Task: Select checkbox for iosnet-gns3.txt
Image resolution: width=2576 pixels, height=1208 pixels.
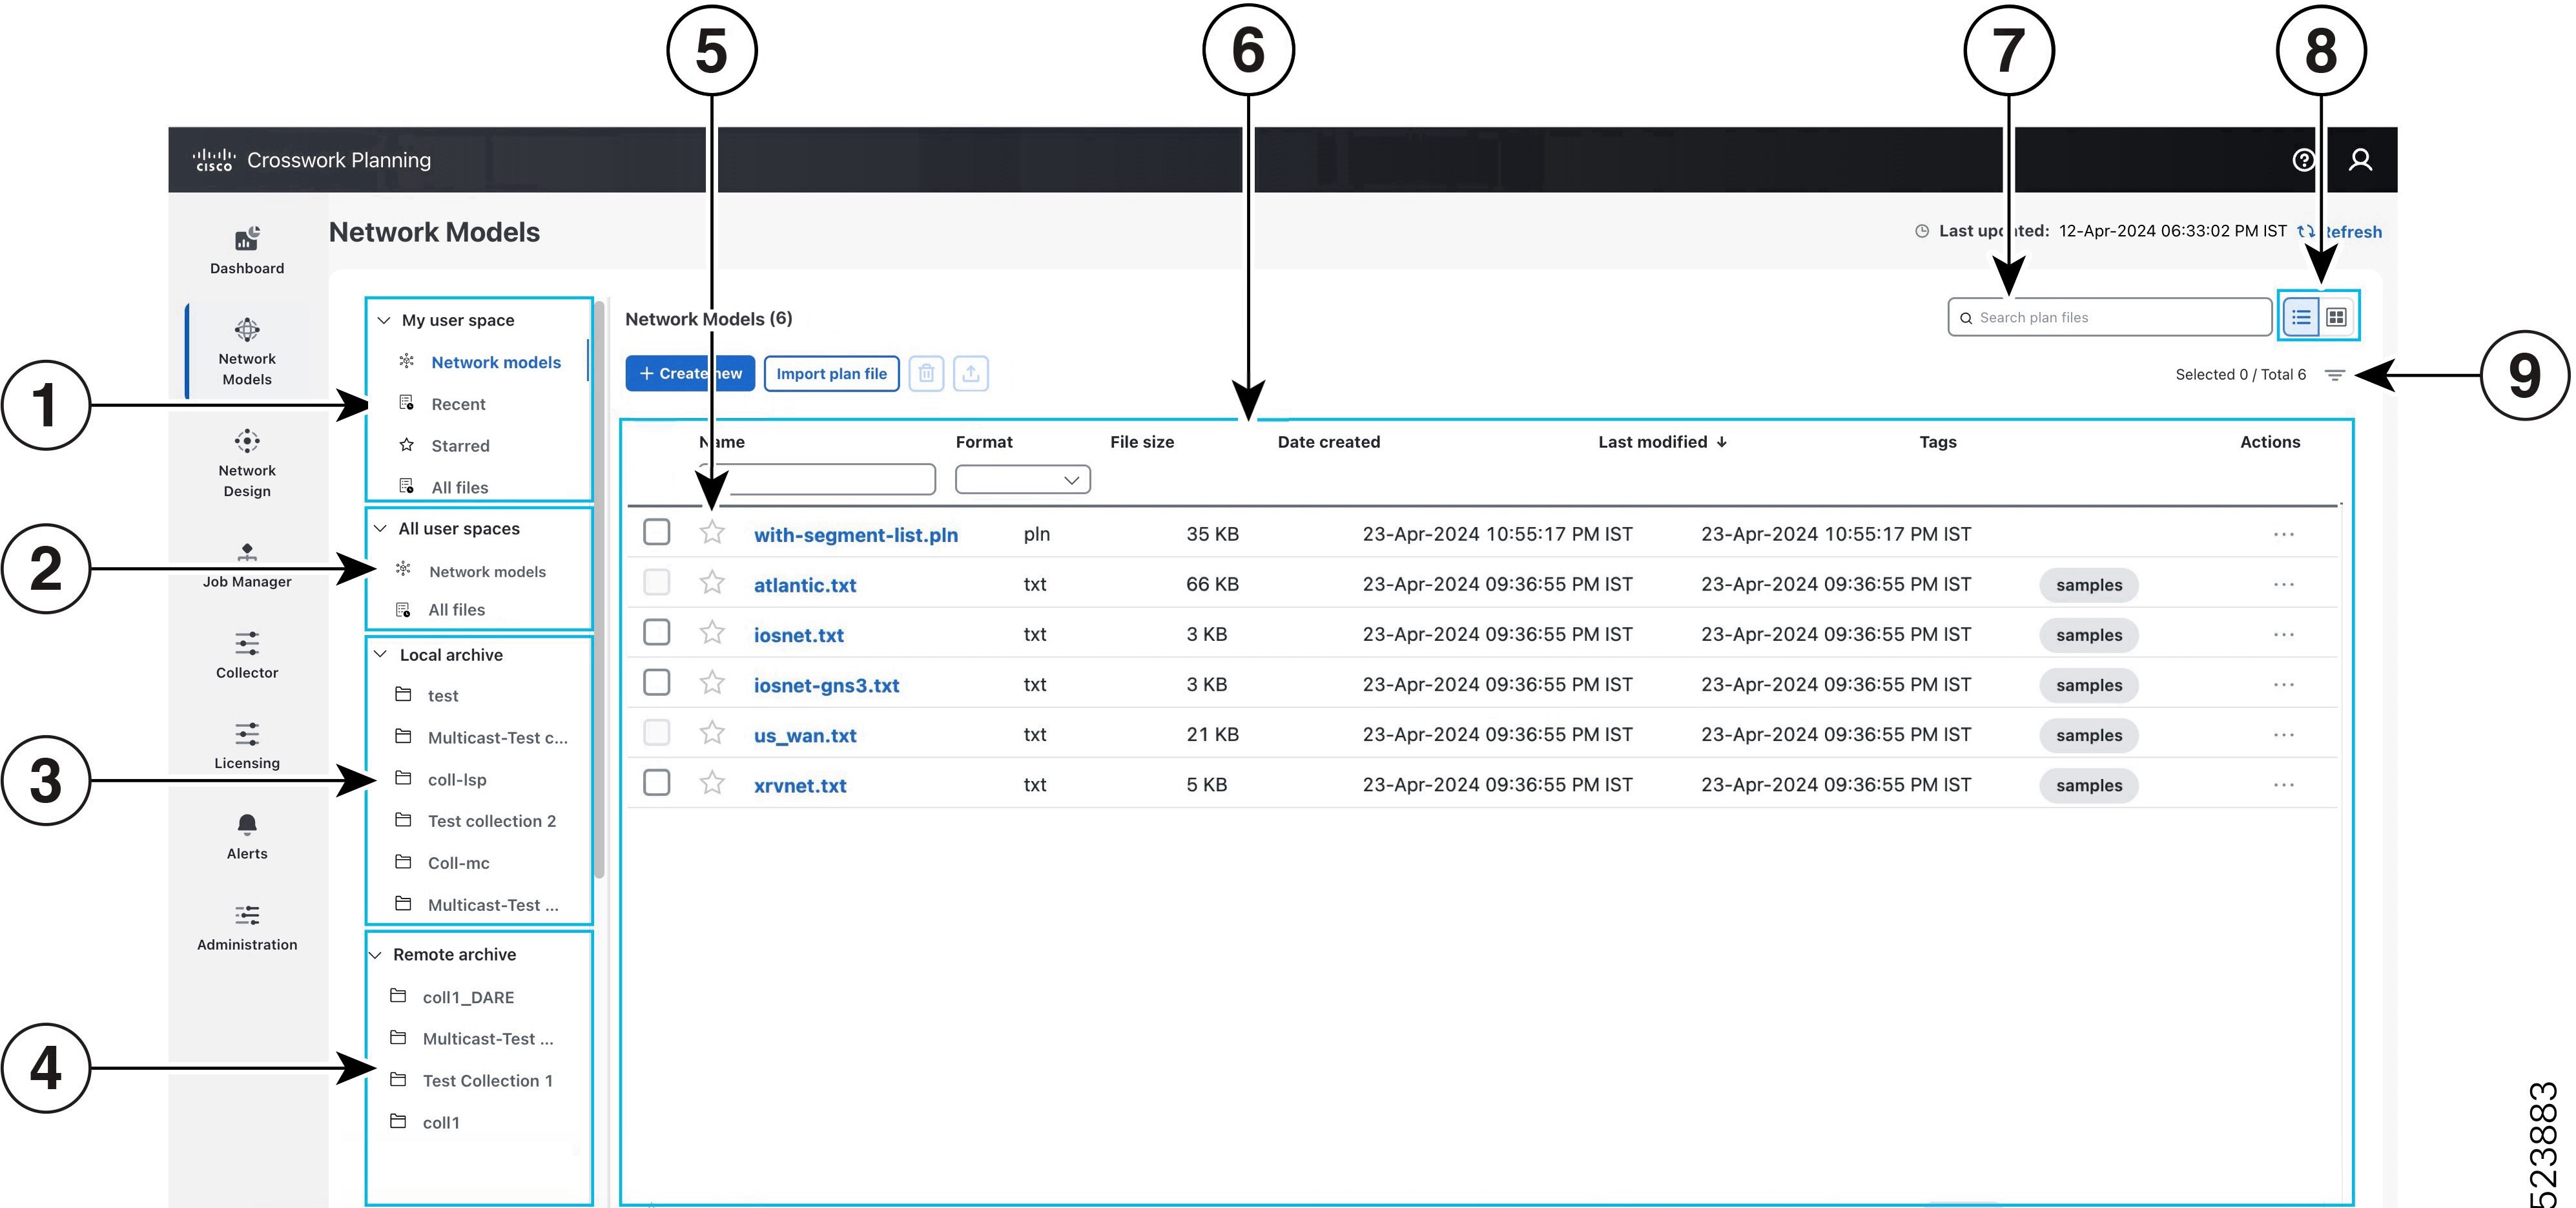Action: [x=657, y=682]
